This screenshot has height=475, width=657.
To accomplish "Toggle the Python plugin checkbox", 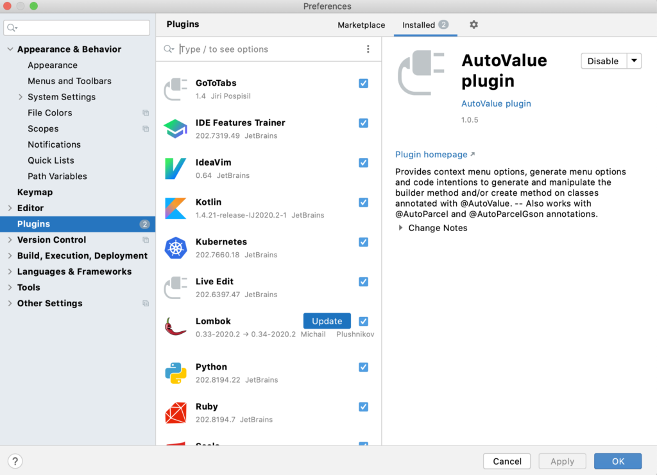I will 363,367.
